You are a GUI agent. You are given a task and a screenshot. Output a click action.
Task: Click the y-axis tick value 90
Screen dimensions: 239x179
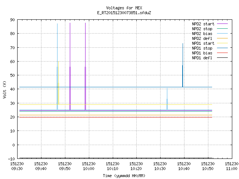pos(12,20)
